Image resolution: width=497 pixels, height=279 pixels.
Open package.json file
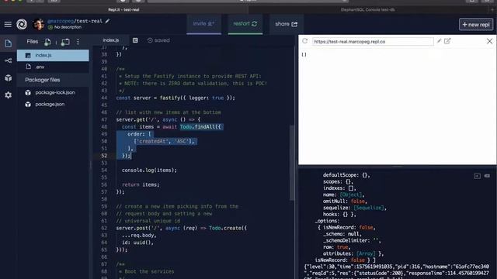(53, 105)
